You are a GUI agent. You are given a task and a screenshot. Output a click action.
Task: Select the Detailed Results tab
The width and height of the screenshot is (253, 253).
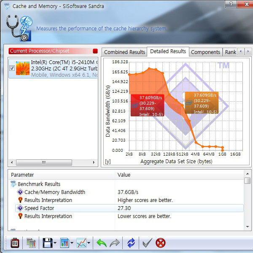coord(168,51)
